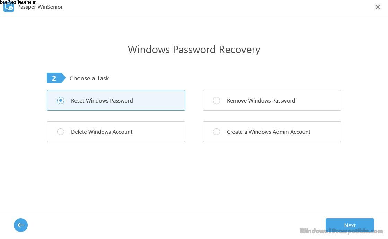Viewport: 388px width, 239px height.
Task: Choose Remove Windows Password option
Action: (x=217, y=100)
